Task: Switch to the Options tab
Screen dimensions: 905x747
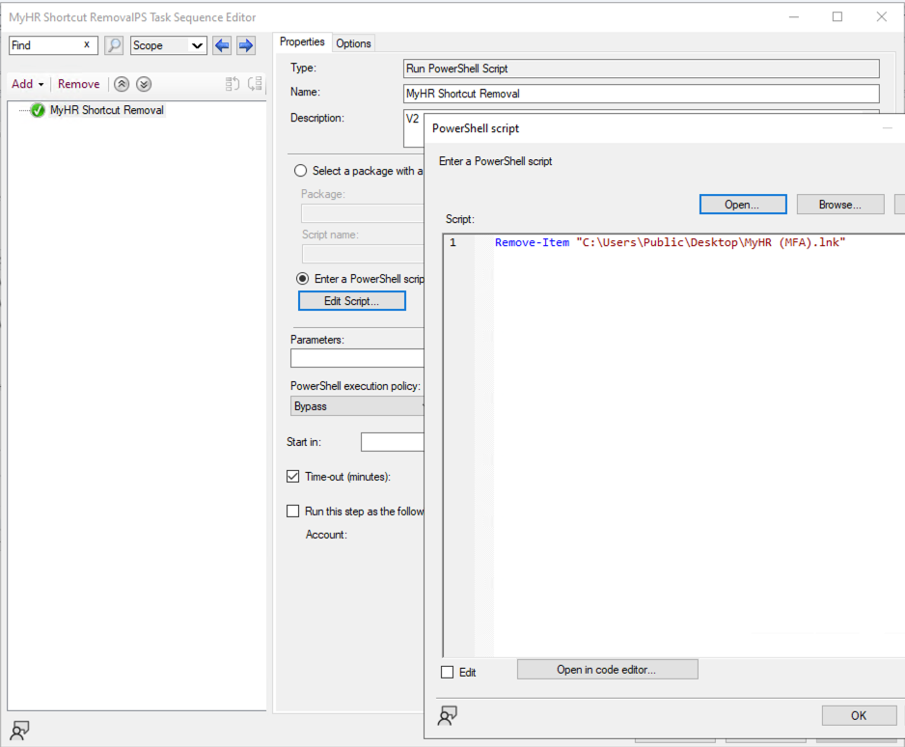Action: 353,43
